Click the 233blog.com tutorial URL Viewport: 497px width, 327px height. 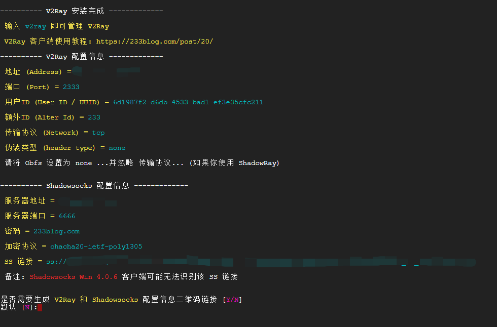[x=155, y=42]
